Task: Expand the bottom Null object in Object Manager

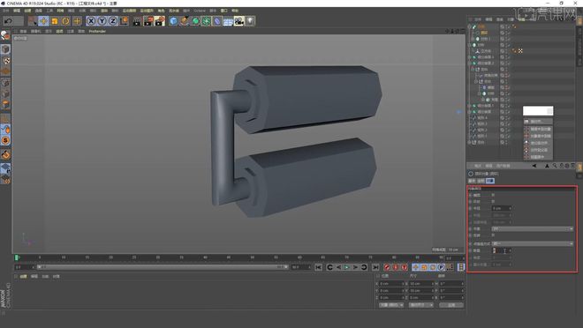Action: coord(470,142)
